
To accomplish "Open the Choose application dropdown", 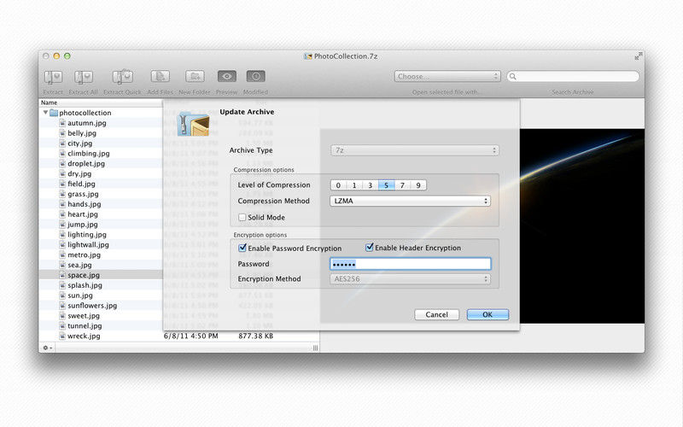I will [x=447, y=76].
